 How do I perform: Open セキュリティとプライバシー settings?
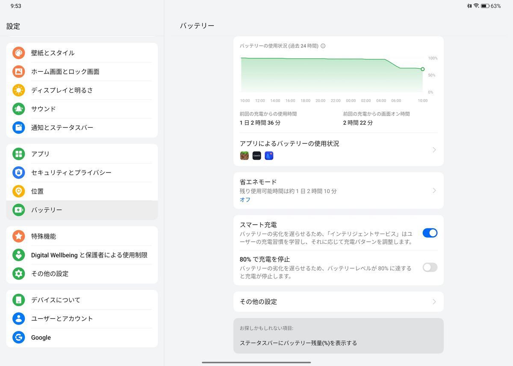point(82,173)
